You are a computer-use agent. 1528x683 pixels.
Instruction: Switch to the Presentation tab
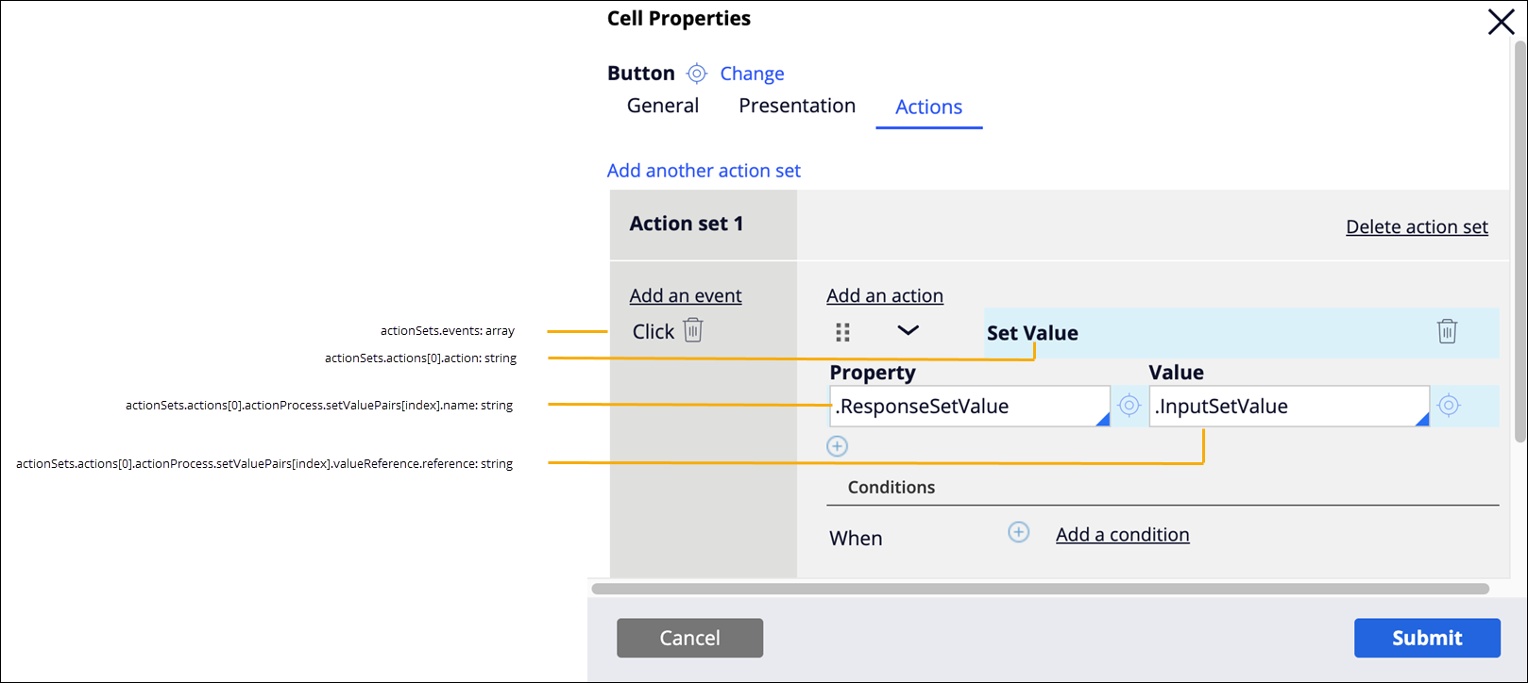tap(797, 106)
